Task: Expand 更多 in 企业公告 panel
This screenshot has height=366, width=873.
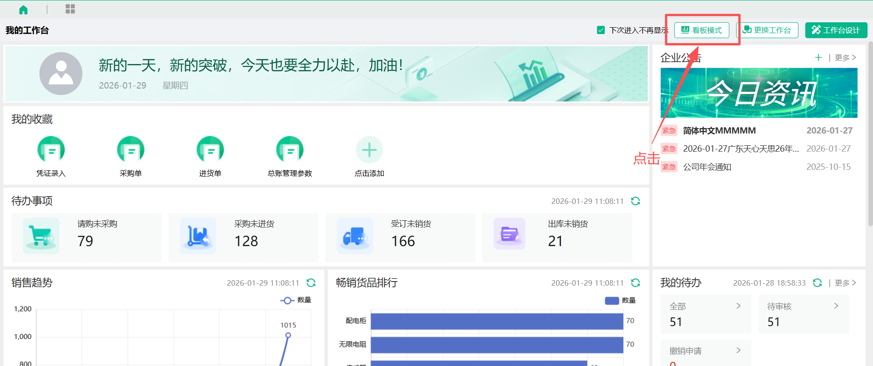Action: pos(845,58)
